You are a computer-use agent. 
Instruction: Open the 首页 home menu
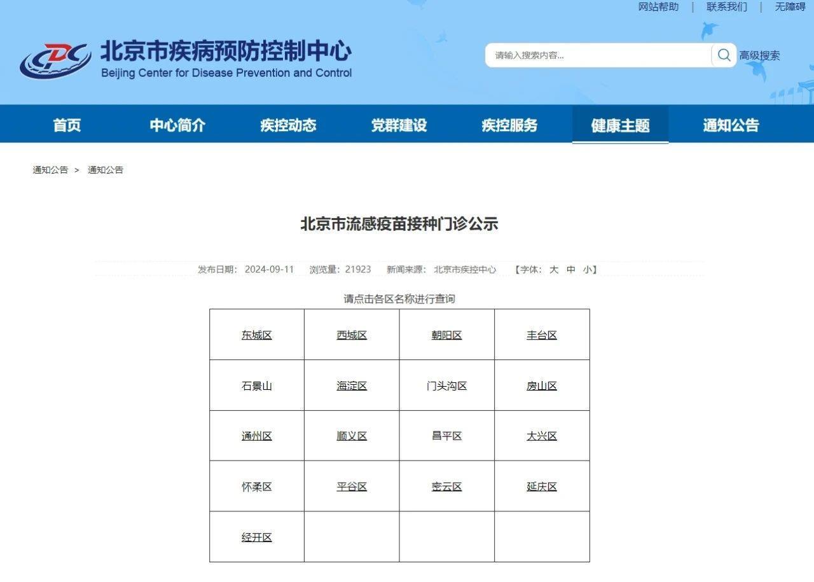67,125
